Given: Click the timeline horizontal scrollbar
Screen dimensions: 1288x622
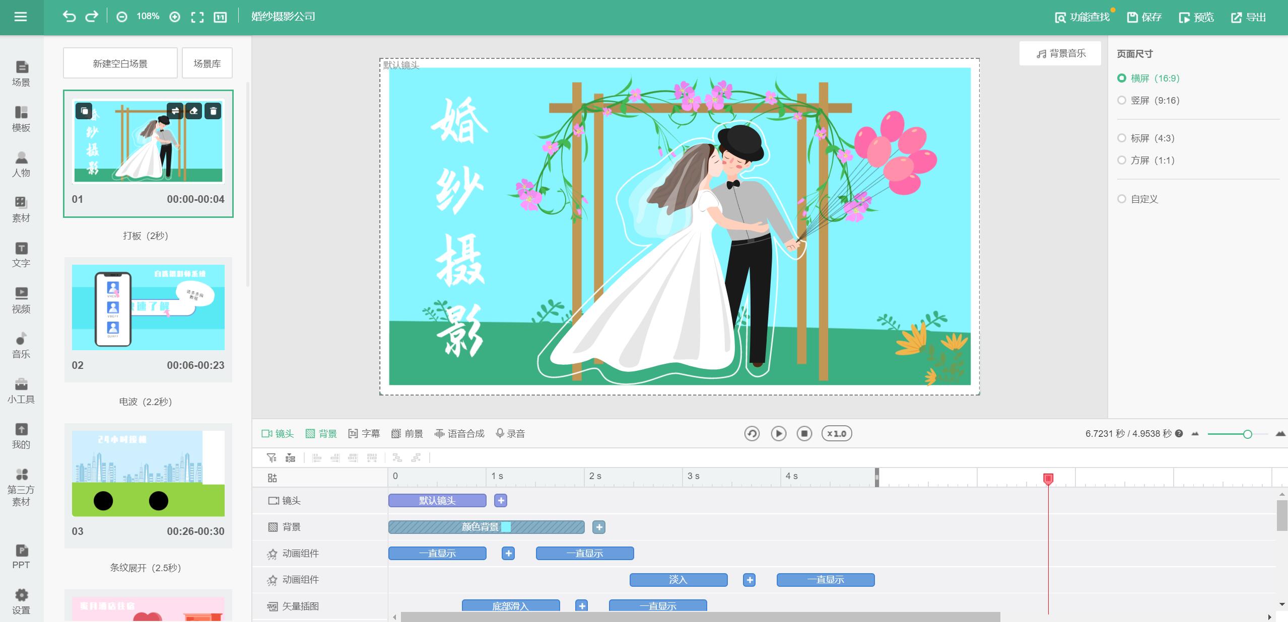Looking at the screenshot, I should [x=700, y=617].
